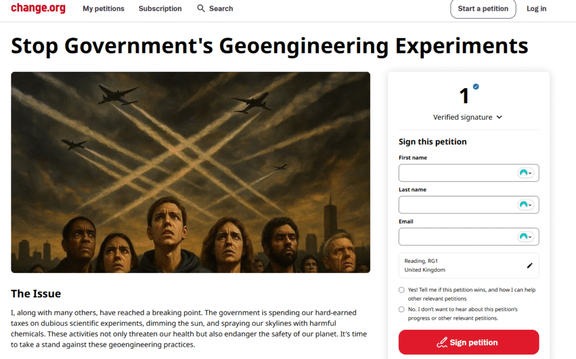Click the Search magnifying glass icon
Image resolution: width=576 pixels, height=359 pixels.
point(201,8)
